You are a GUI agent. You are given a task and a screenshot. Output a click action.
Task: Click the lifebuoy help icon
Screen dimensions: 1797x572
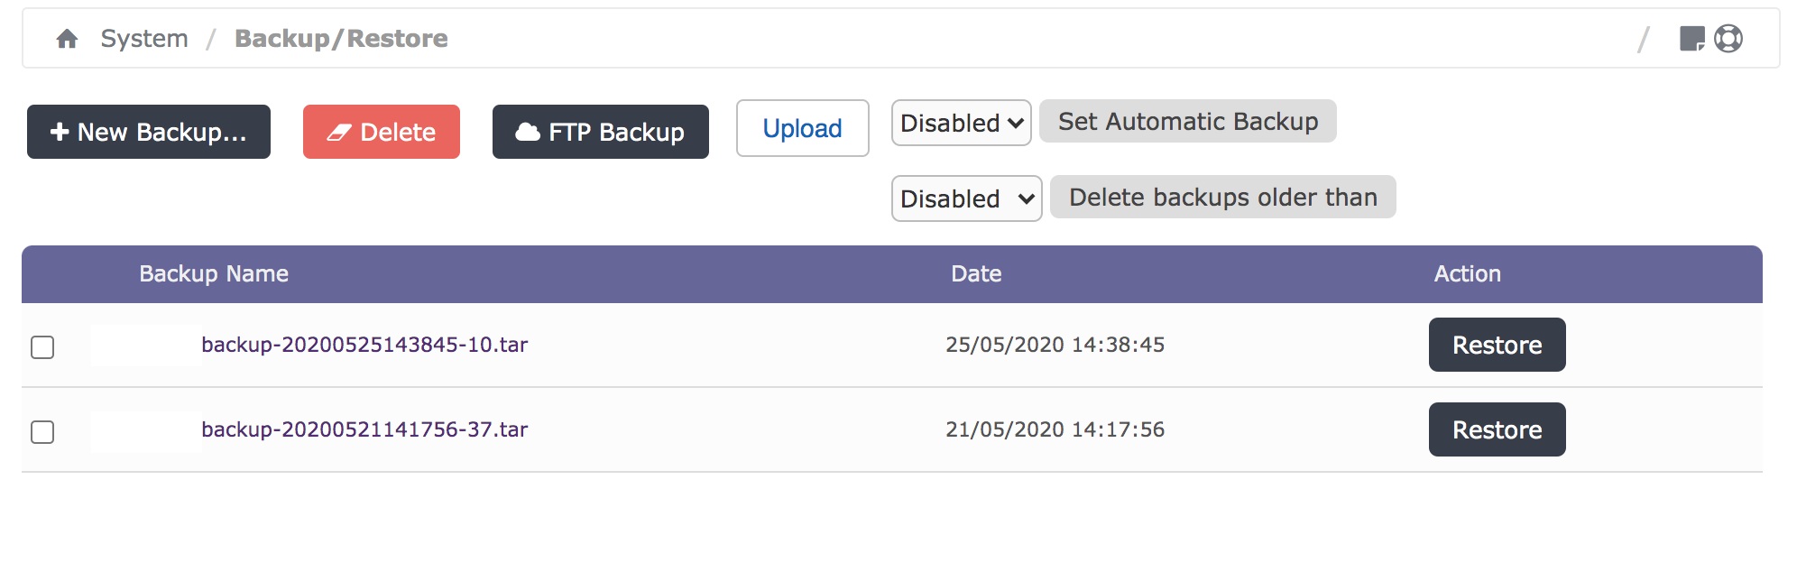click(x=1728, y=39)
